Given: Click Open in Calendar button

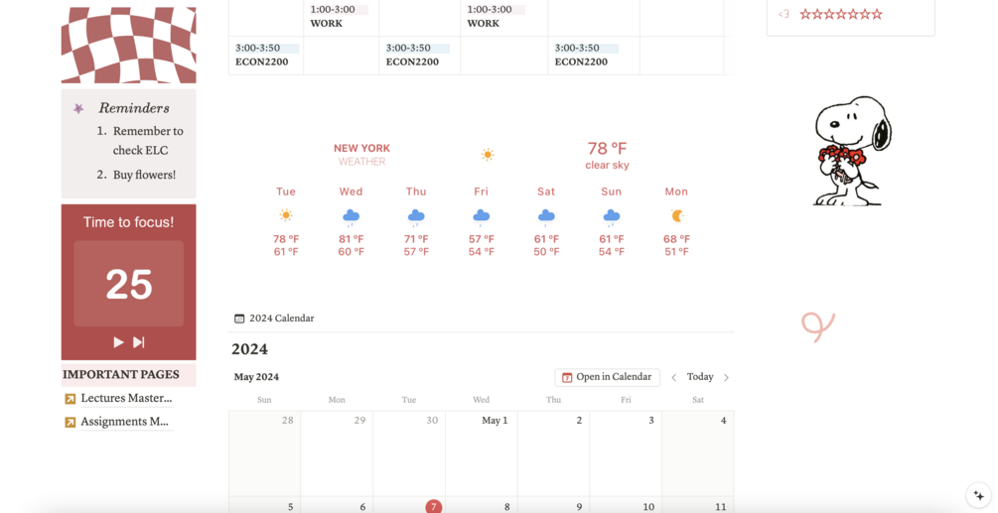Looking at the screenshot, I should (607, 377).
